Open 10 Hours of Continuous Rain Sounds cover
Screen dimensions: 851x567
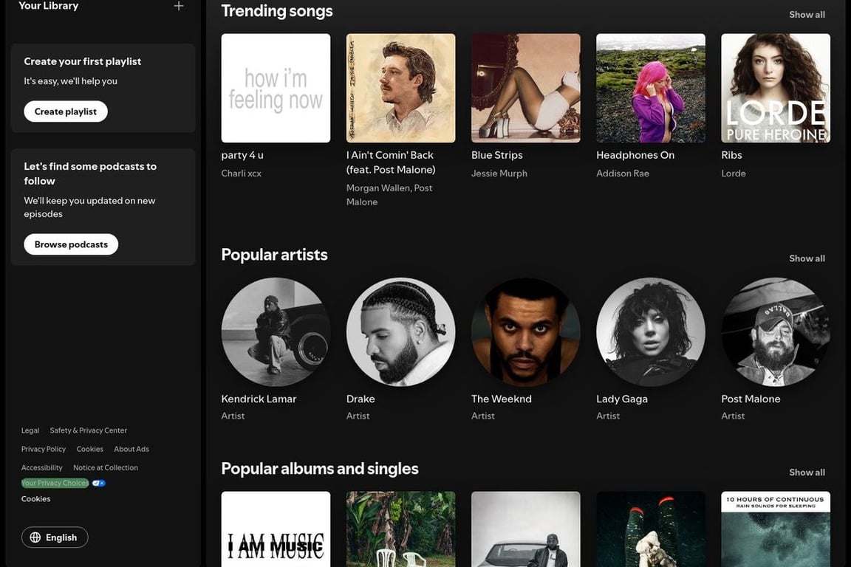click(776, 529)
